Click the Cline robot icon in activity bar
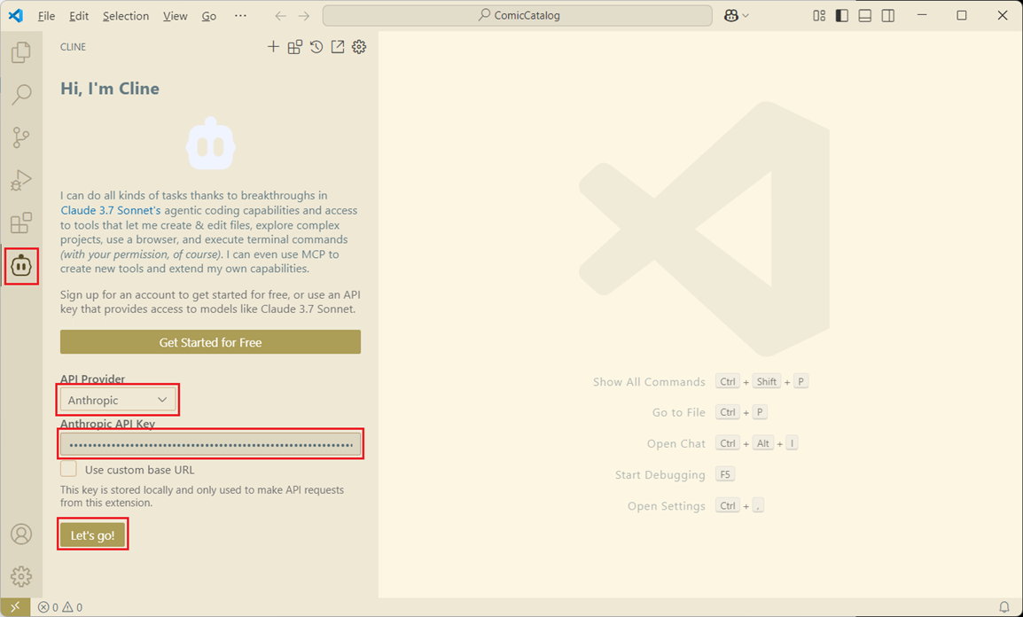The image size is (1023, 617). (x=21, y=266)
